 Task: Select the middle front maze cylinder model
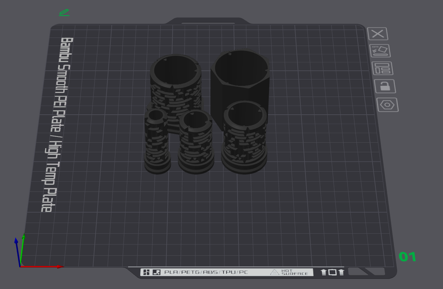tap(195, 142)
